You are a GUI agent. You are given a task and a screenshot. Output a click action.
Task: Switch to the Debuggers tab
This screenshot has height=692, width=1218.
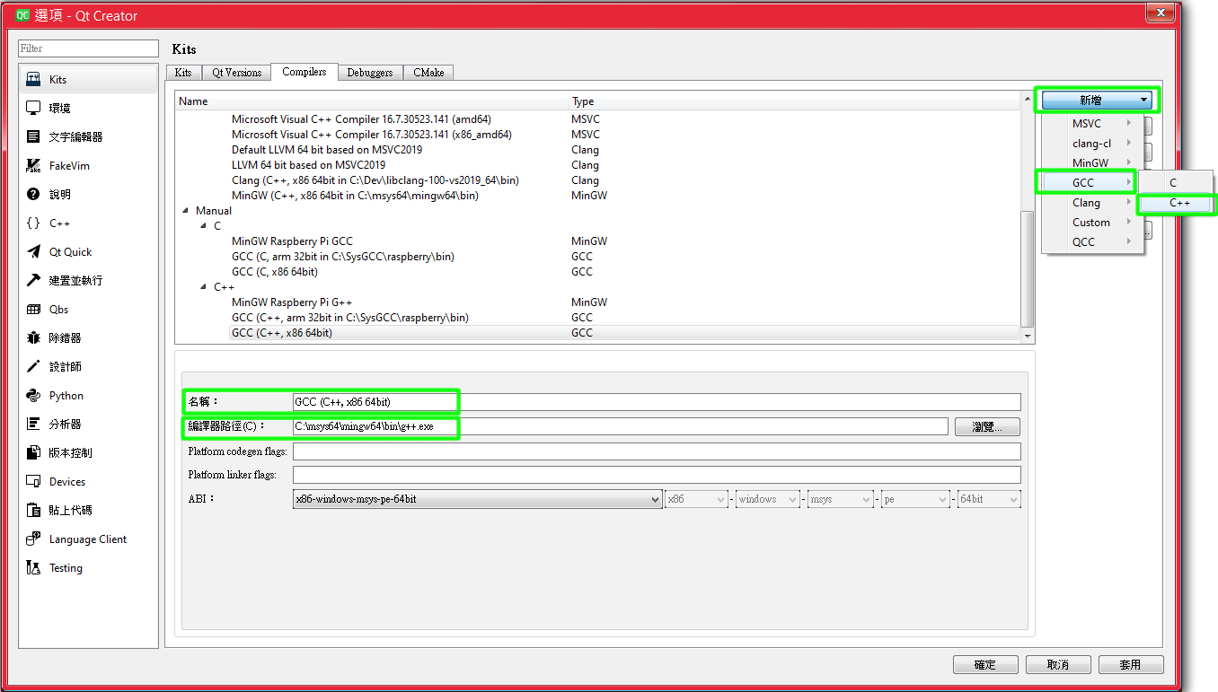point(370,73)
